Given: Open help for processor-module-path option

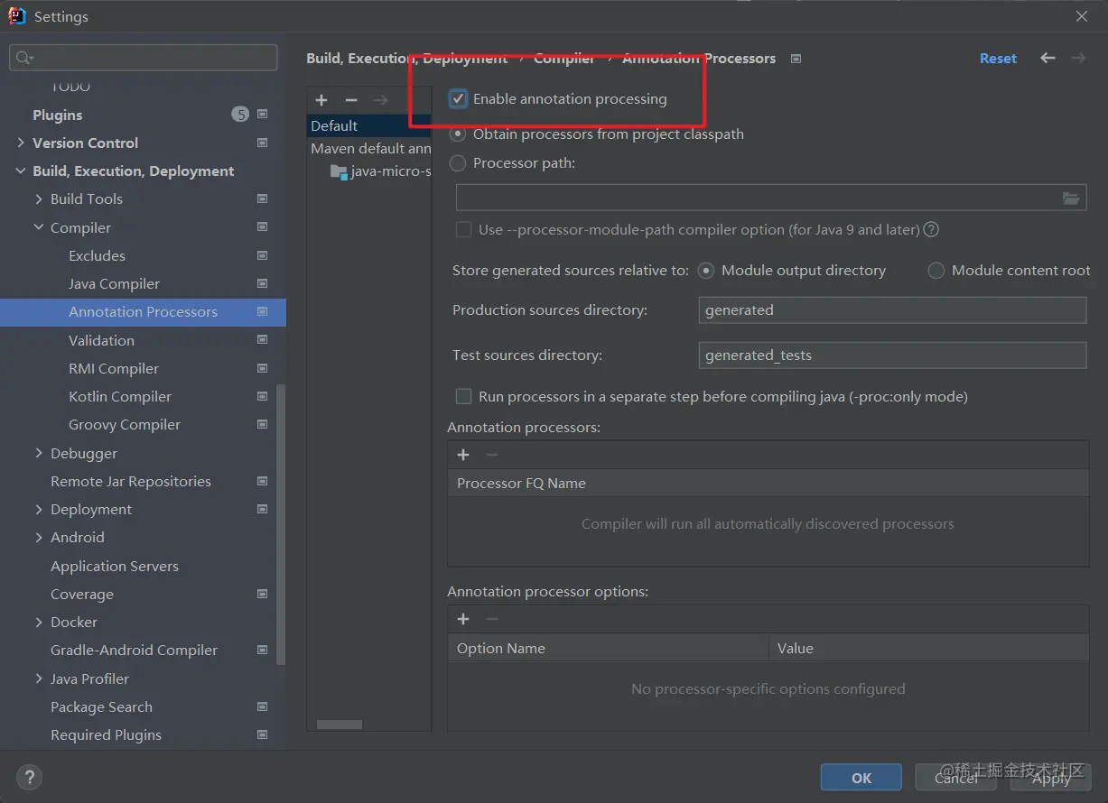Looking at the screenshot, I should pyautogui.click(x=931, y=229).
